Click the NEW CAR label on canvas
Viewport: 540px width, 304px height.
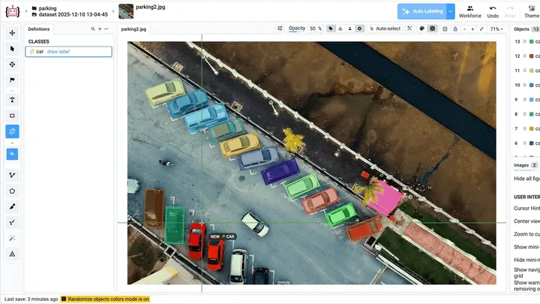(x=223, y=236)
